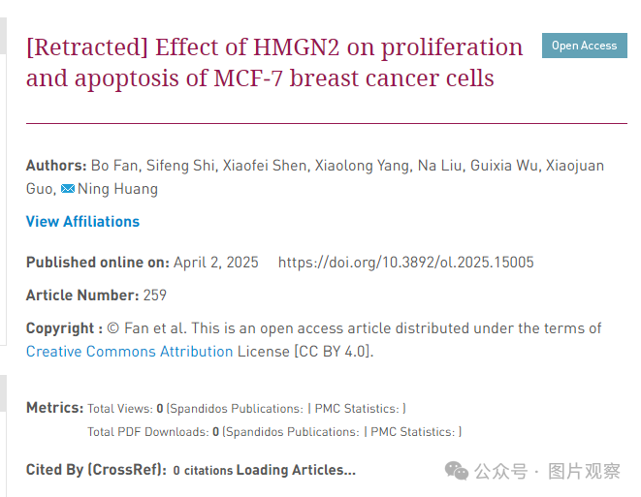Click the DOI link 10.3892/ol.2025.15005
Screen dimensions: 641x497
pos(405,263)
